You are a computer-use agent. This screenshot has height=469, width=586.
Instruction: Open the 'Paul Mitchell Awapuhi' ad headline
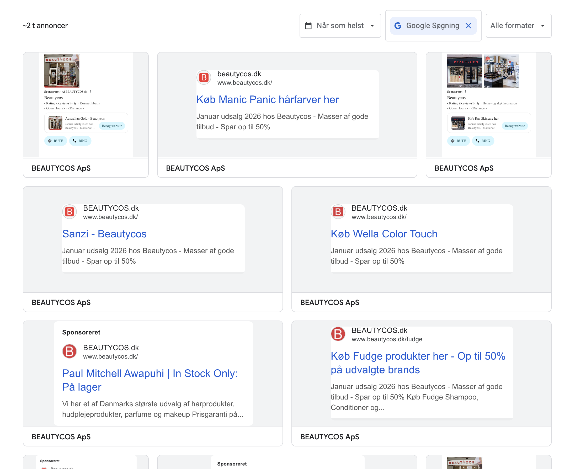pos(150,380)
